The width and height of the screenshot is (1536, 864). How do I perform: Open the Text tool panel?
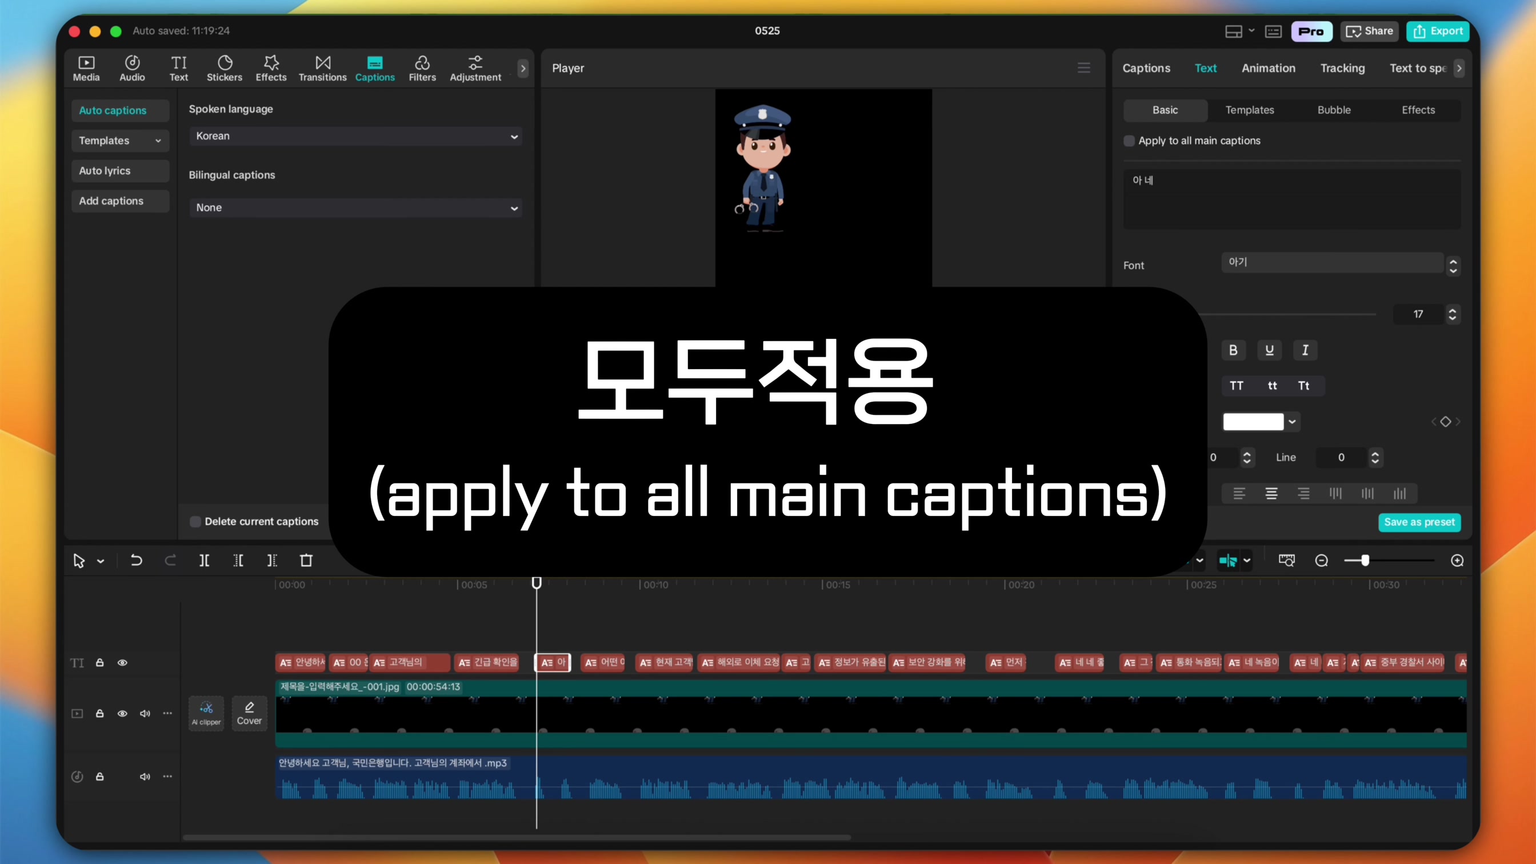click(x=178, y=69)
